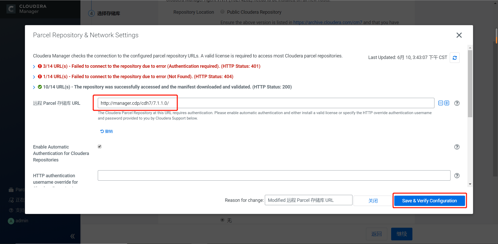Click the remote Parcel repository URL field

tap(266, 103)
